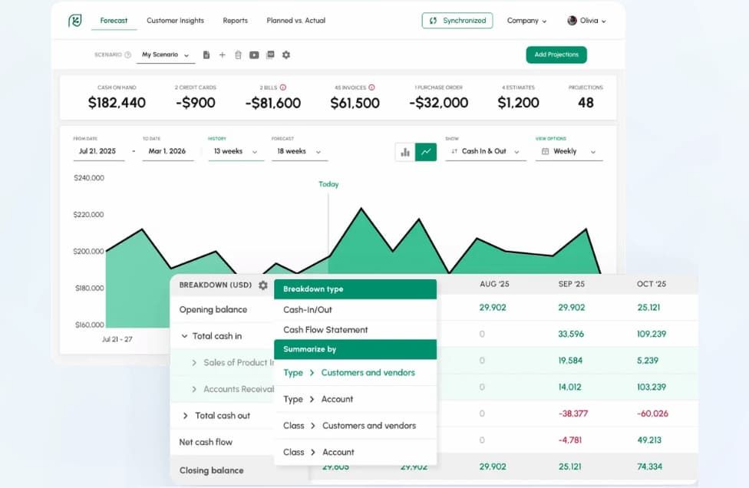The height and width of the screenshot is (488, 749).
Task: Open the My Scenario dropdown
Action: [x=165, y=55]
